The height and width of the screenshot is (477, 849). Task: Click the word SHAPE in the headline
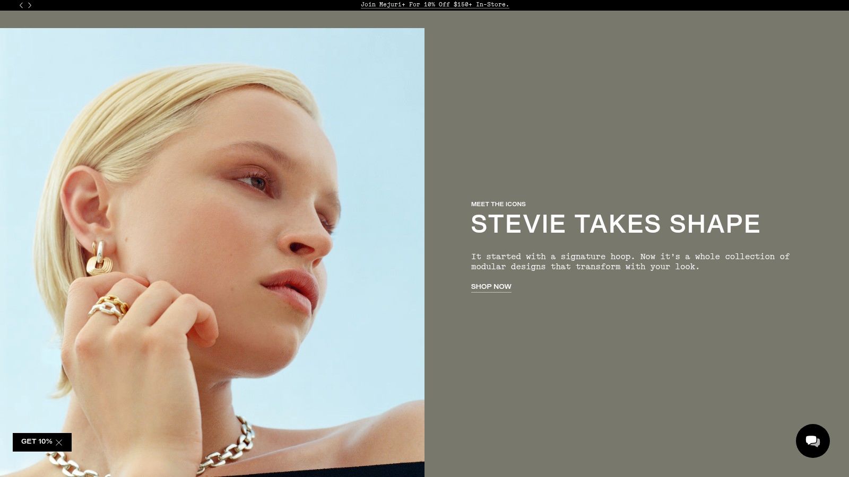pos(714,224)
